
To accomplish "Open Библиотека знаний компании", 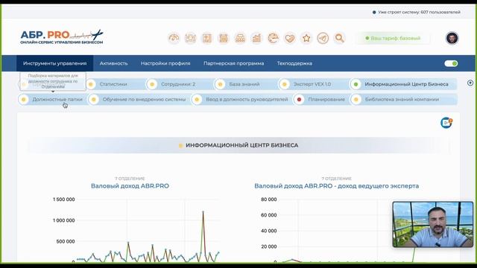I will (404, 99).
